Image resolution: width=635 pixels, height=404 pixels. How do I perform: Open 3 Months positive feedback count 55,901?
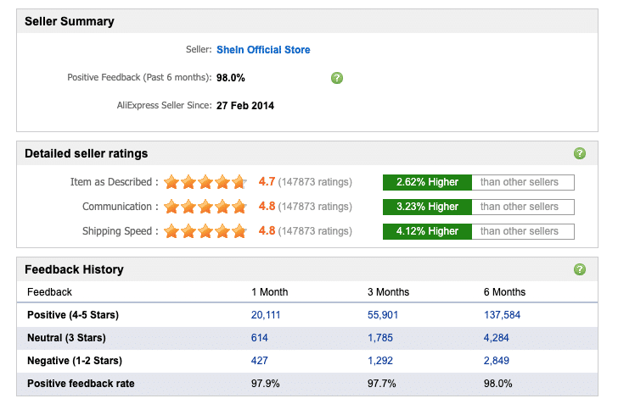383,315
